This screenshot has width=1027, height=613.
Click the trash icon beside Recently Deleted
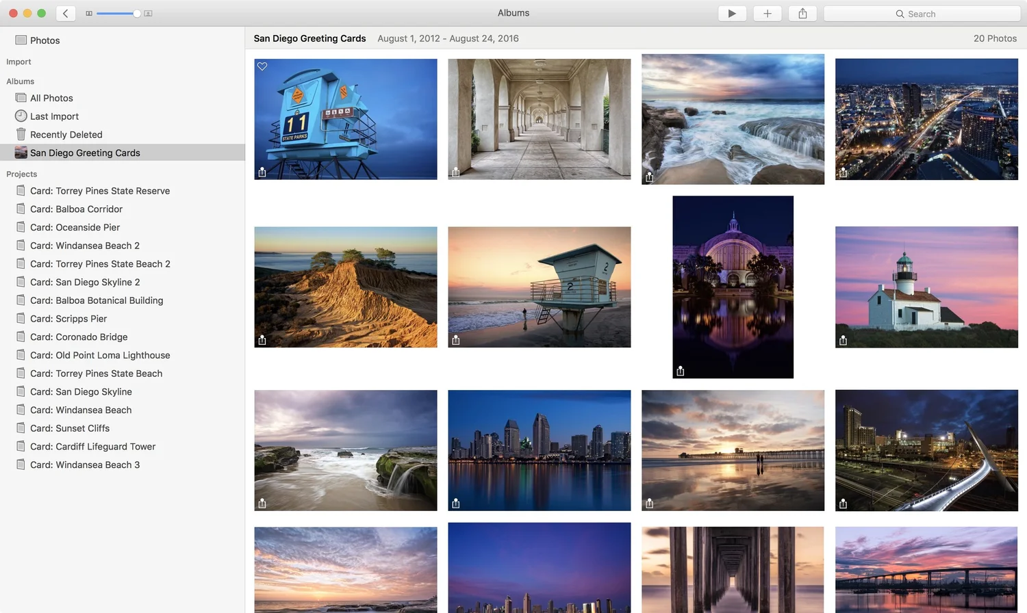[21, 134]
